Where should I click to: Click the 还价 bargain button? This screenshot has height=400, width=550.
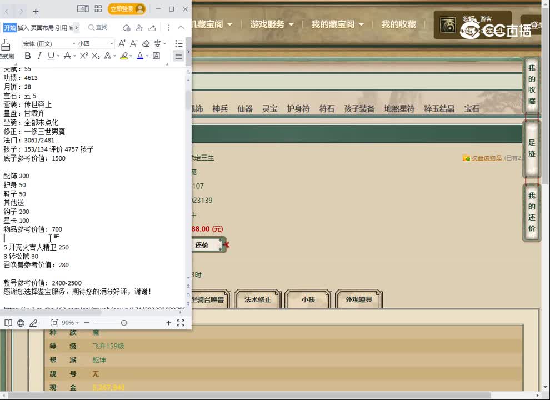(202, 245)
